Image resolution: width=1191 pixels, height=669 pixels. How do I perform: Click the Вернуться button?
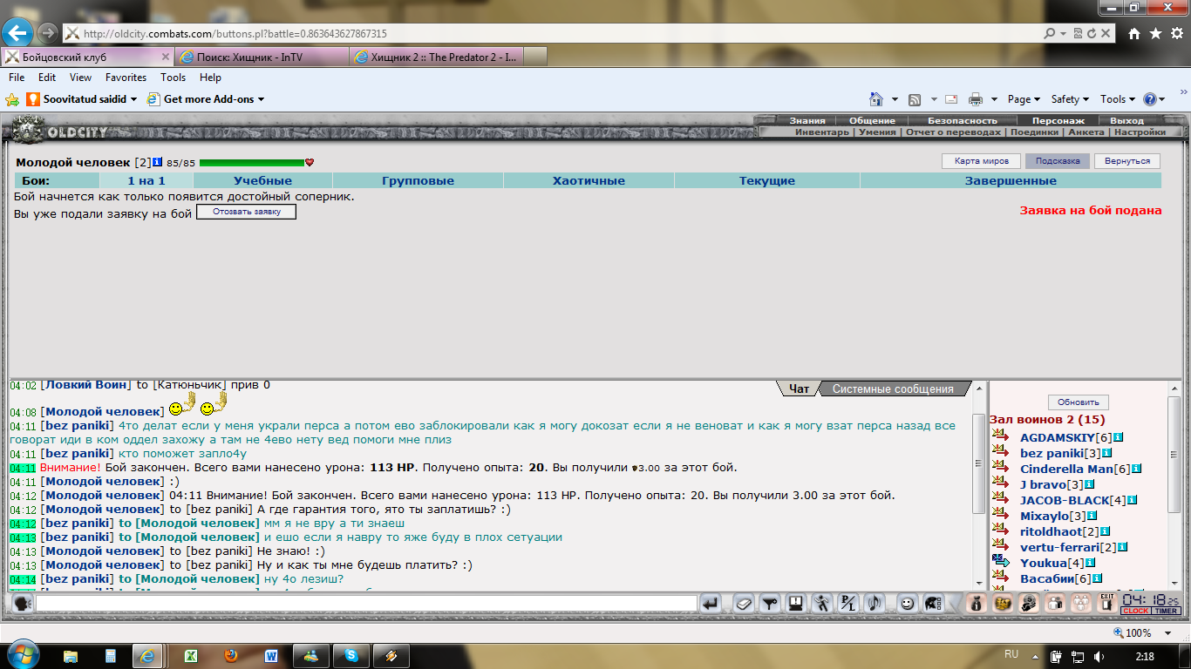coord(1127,161)
